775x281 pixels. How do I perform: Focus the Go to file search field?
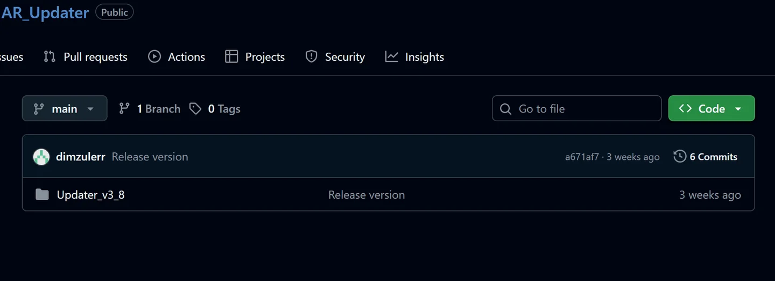[576, 108]
